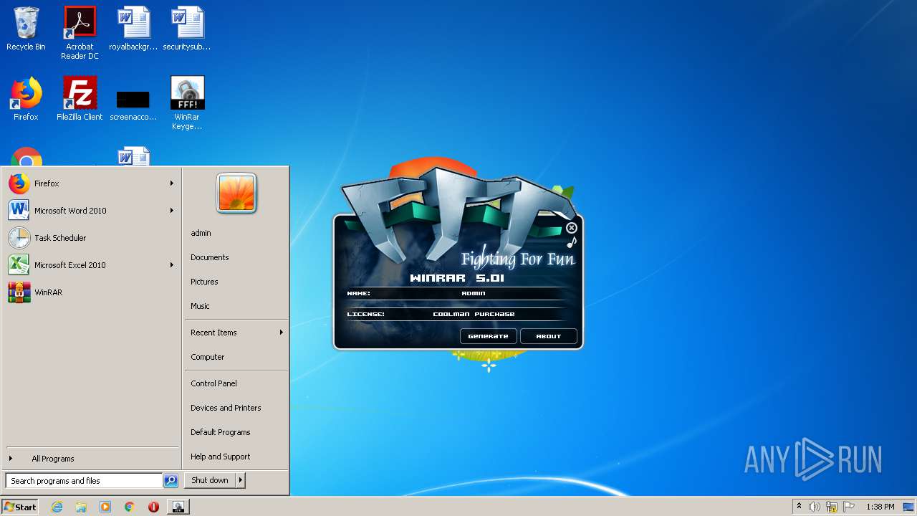Click the keygen License field

pos(474,314)
